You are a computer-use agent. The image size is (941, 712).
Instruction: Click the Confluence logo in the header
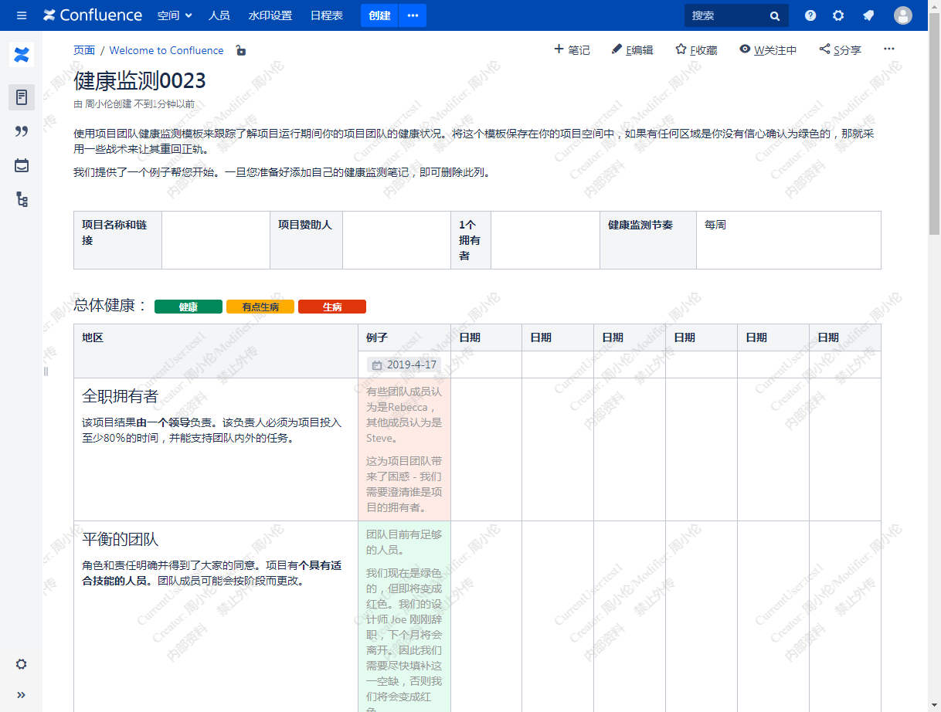click(93, 15)
